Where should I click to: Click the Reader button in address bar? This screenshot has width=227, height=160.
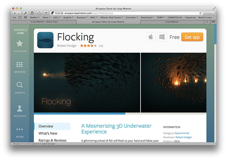tap(209, 13)
